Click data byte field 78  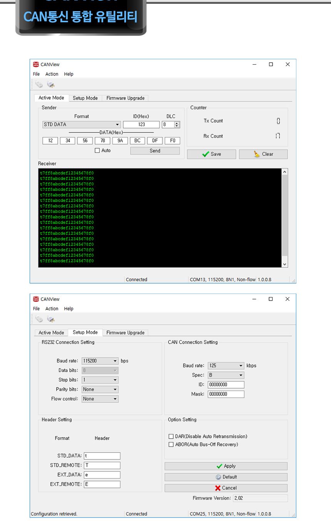tap(102, 141)
